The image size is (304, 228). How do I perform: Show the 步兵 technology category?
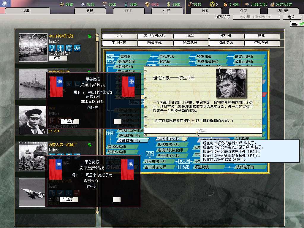(120, 36)
